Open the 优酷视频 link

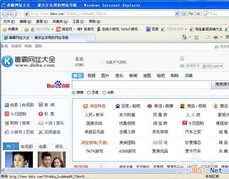[127, 123]
